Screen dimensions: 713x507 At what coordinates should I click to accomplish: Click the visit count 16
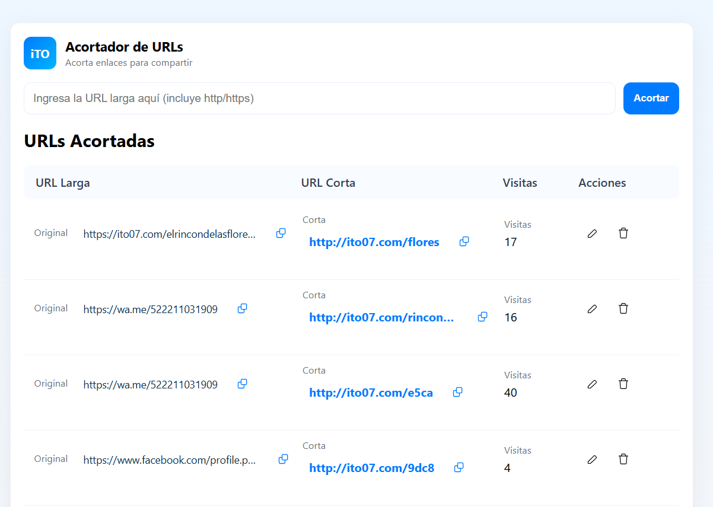[x=511, y=317]
